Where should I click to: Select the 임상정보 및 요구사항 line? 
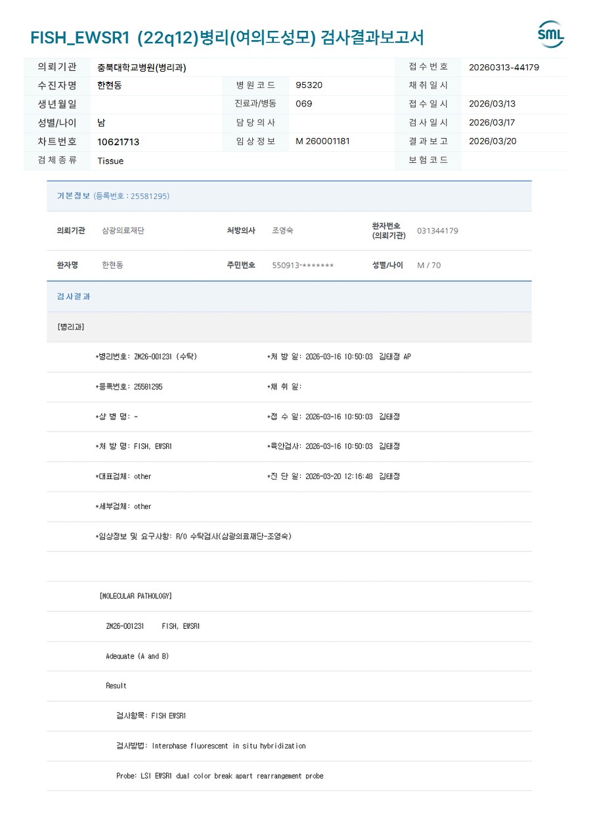coord(193,536)
